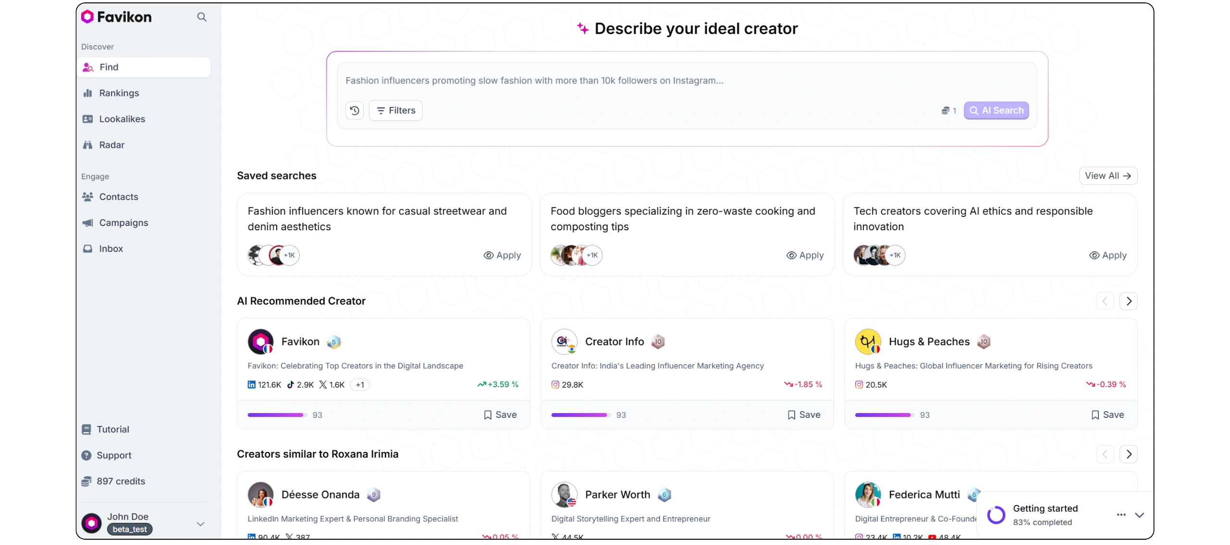
Task: Save the Creator Info card
Action: 804,415
